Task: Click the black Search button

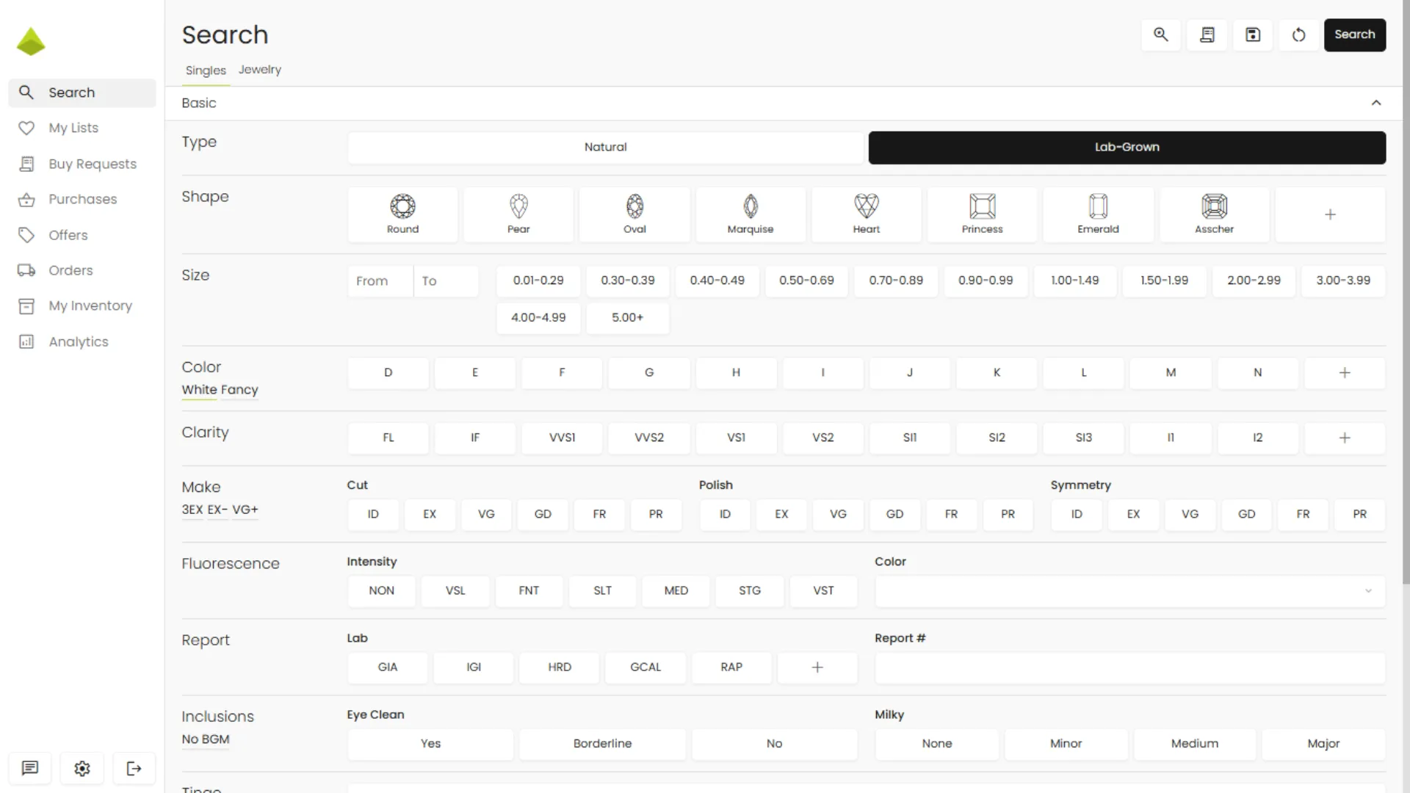Action: pos(1354,35)
